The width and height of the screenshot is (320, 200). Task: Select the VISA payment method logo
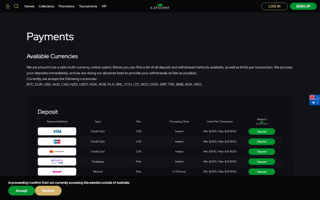pyautogui.click(x=57, y=131)
